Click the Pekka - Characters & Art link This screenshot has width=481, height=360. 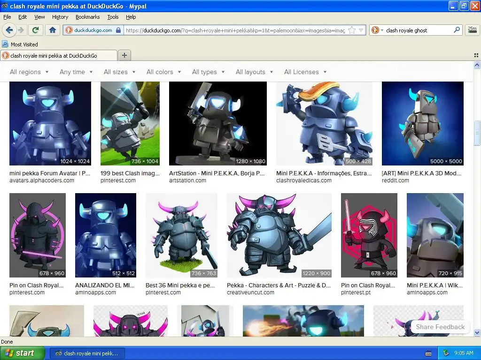pos(279,285)
